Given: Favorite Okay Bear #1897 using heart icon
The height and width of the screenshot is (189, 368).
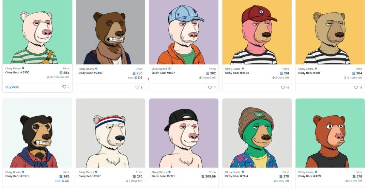Looking at the screenshot, I should (x=210, y=87).
